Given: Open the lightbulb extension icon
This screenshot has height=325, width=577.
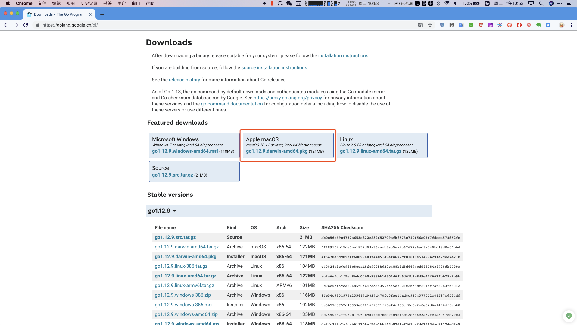Looking at the screenshot, I should (452, 25).
